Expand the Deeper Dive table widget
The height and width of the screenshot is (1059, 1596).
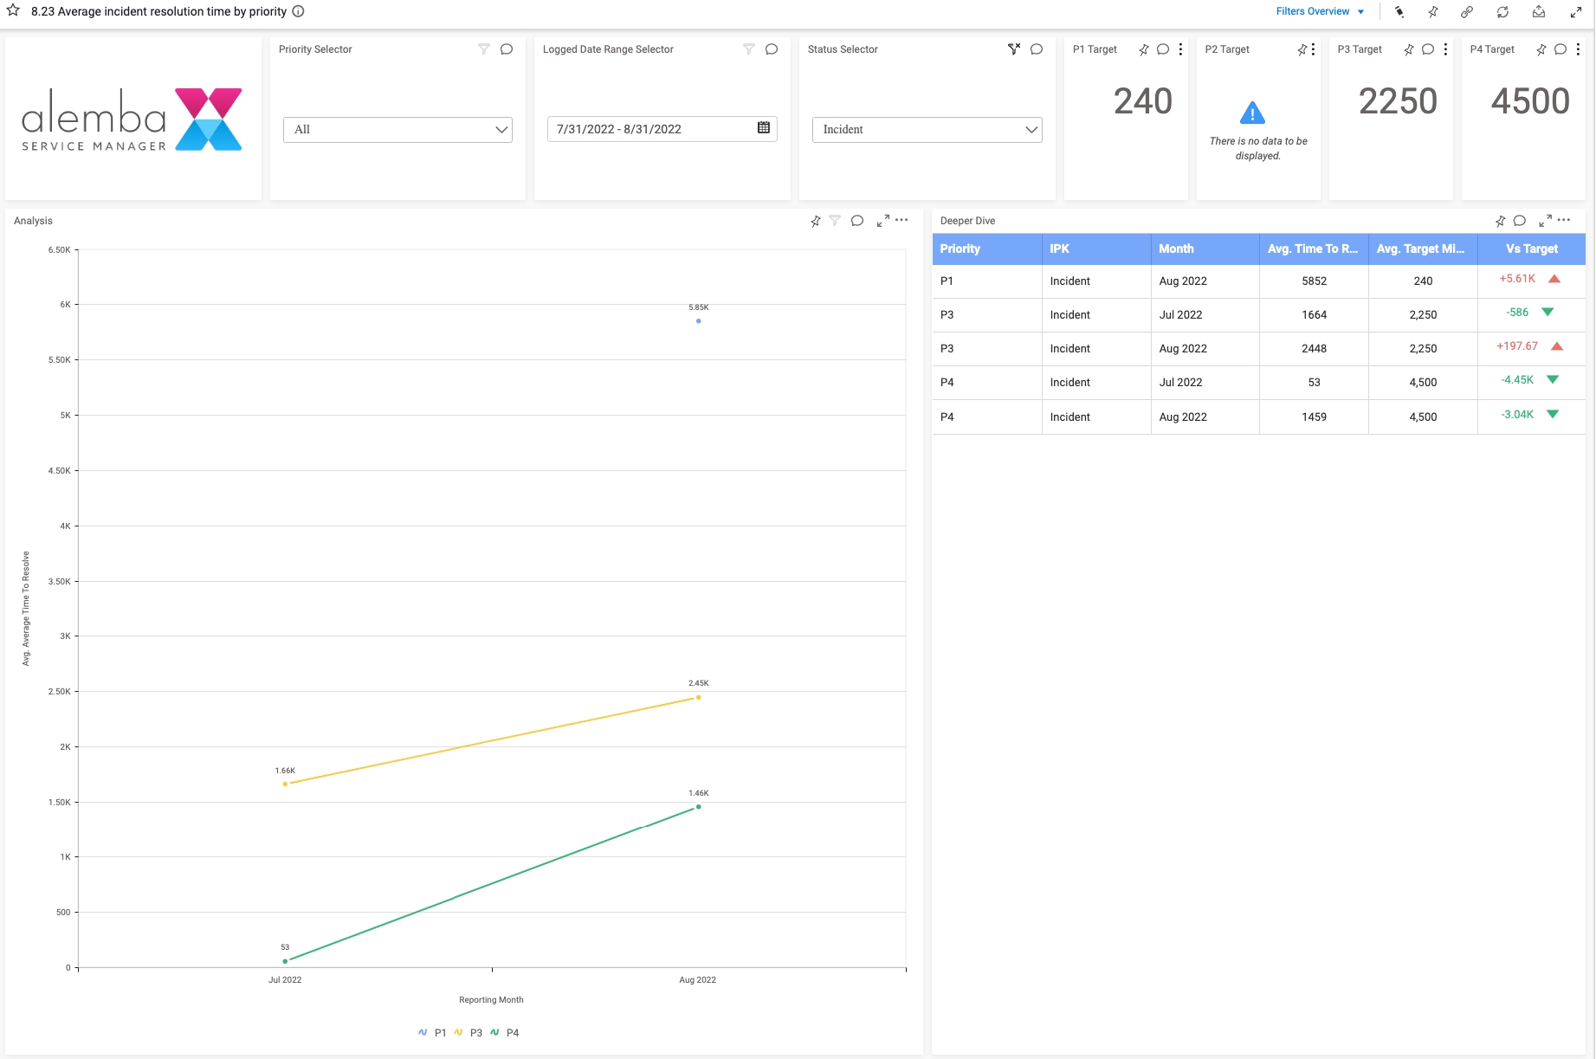pos(1545,222)
